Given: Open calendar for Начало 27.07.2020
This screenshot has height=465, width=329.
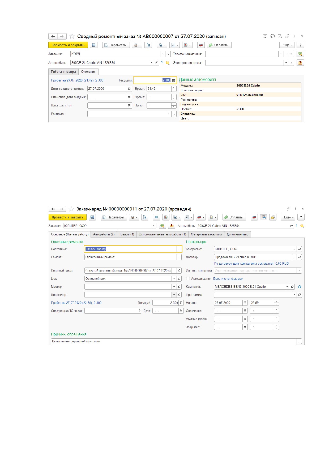Looking at the screenshot, I should point(245,303).
